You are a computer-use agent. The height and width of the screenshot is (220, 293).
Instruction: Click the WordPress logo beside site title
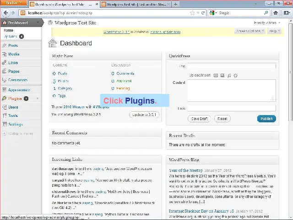50,22
